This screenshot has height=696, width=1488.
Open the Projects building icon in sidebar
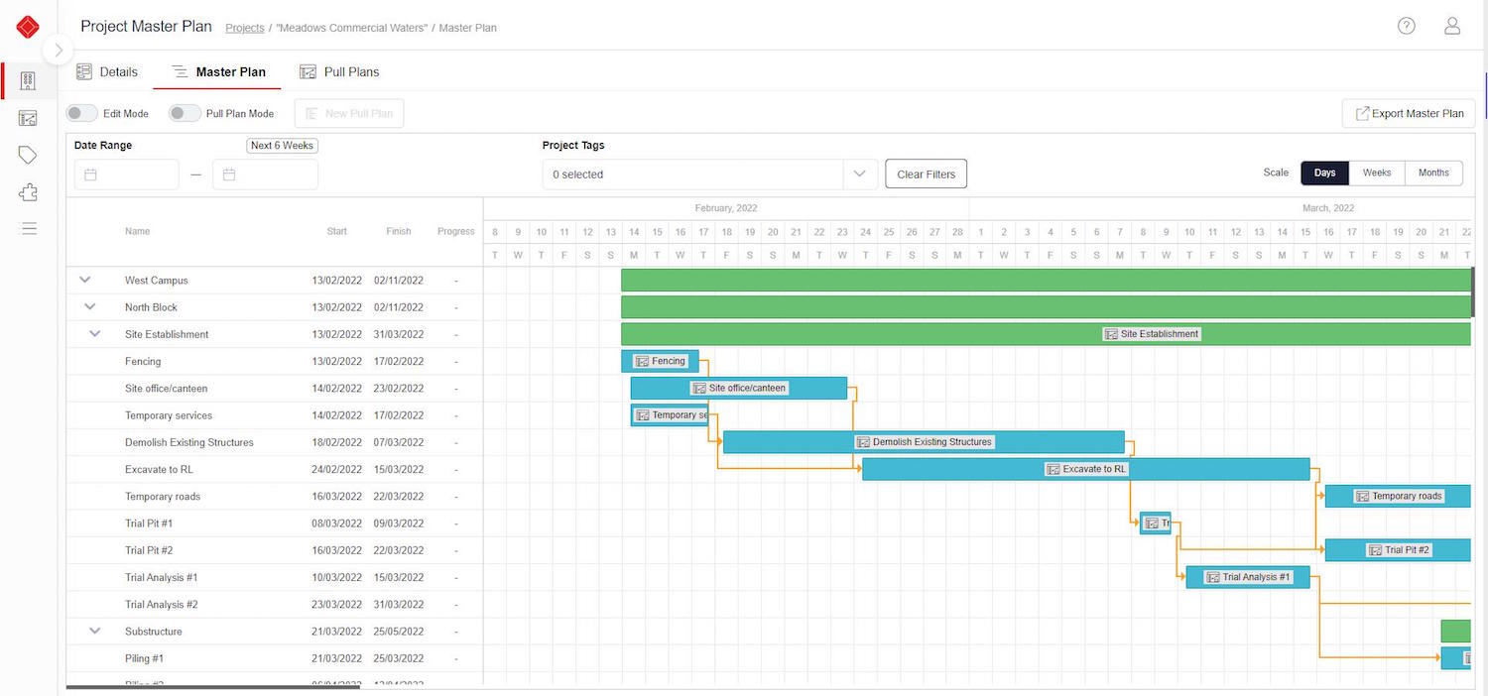tap(28, 80)
